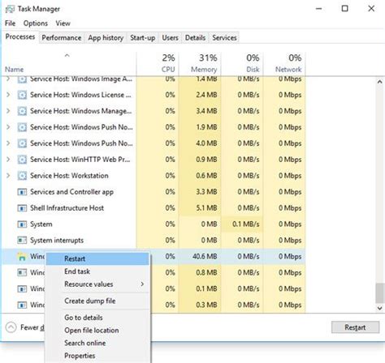
Task: Click the scrollbar up arrow in process list
Action: 379,82
